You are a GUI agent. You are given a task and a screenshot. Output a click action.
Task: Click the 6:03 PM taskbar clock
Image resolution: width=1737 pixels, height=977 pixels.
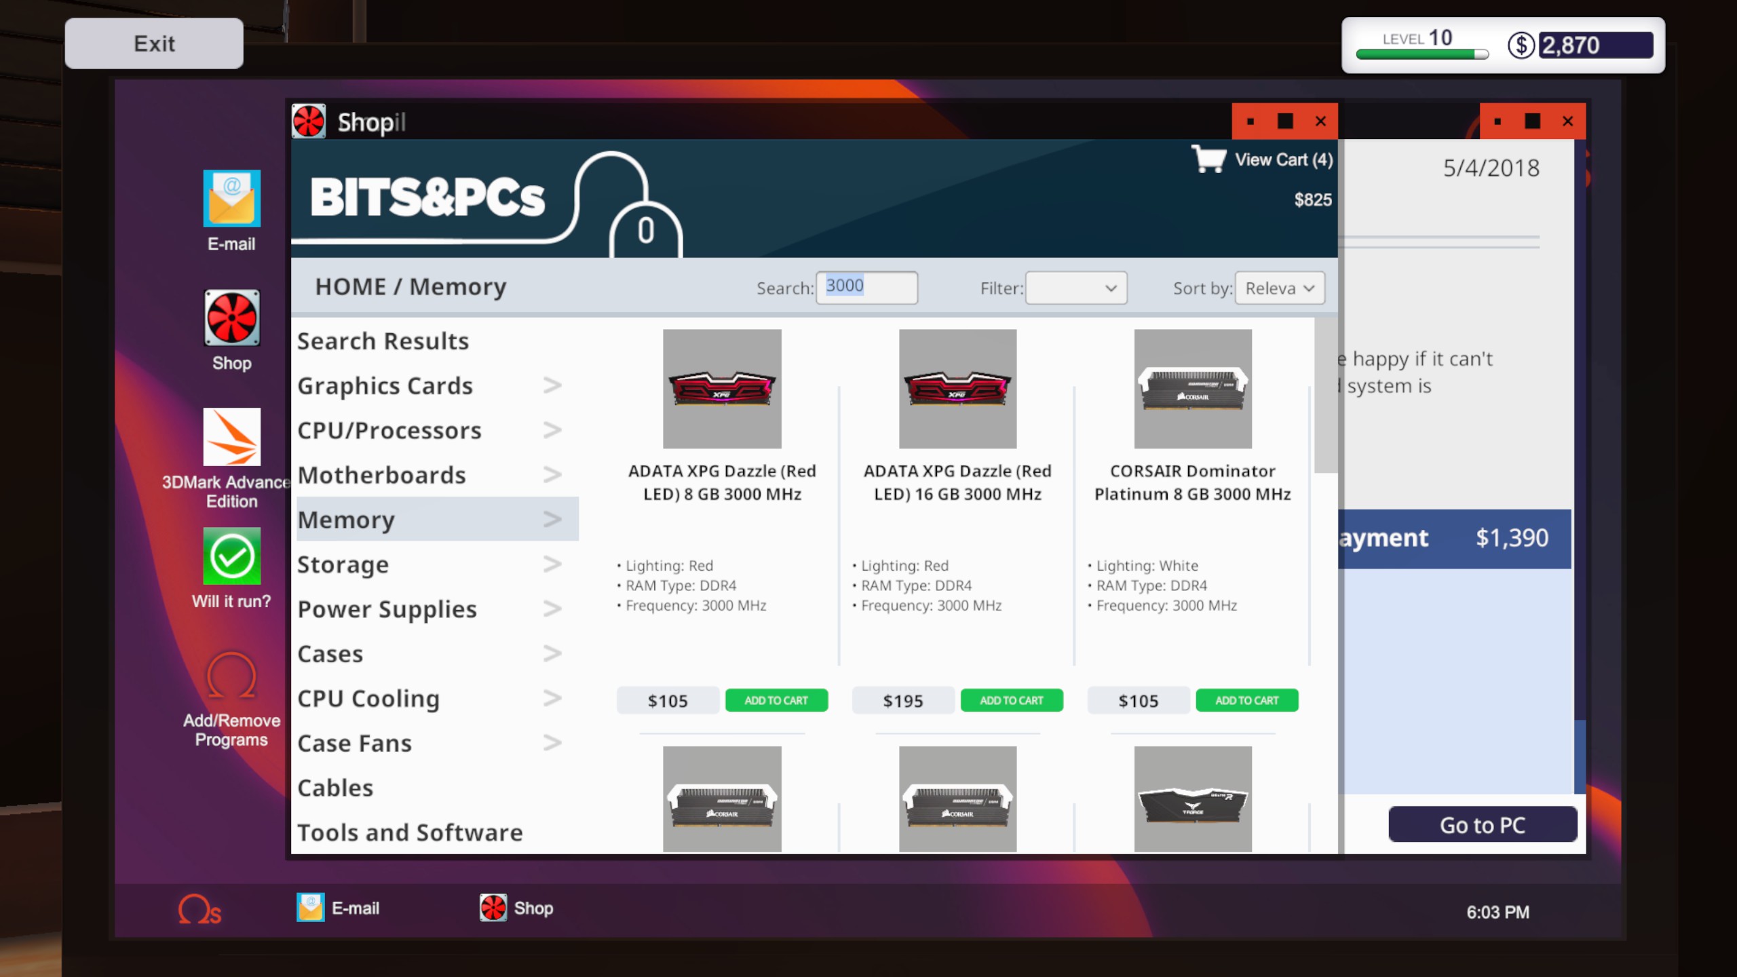pos(1498,912)
